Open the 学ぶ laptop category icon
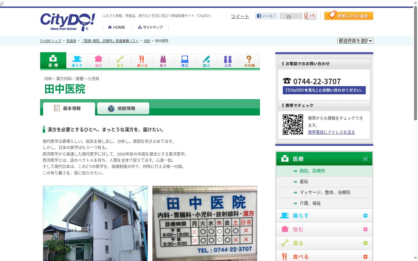The height and width of the screenshot is (261, 418). click(x=185, y=61)
